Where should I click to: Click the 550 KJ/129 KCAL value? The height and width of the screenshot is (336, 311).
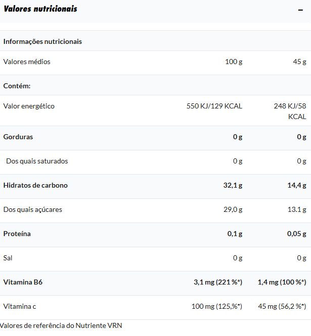coord(214,106)
